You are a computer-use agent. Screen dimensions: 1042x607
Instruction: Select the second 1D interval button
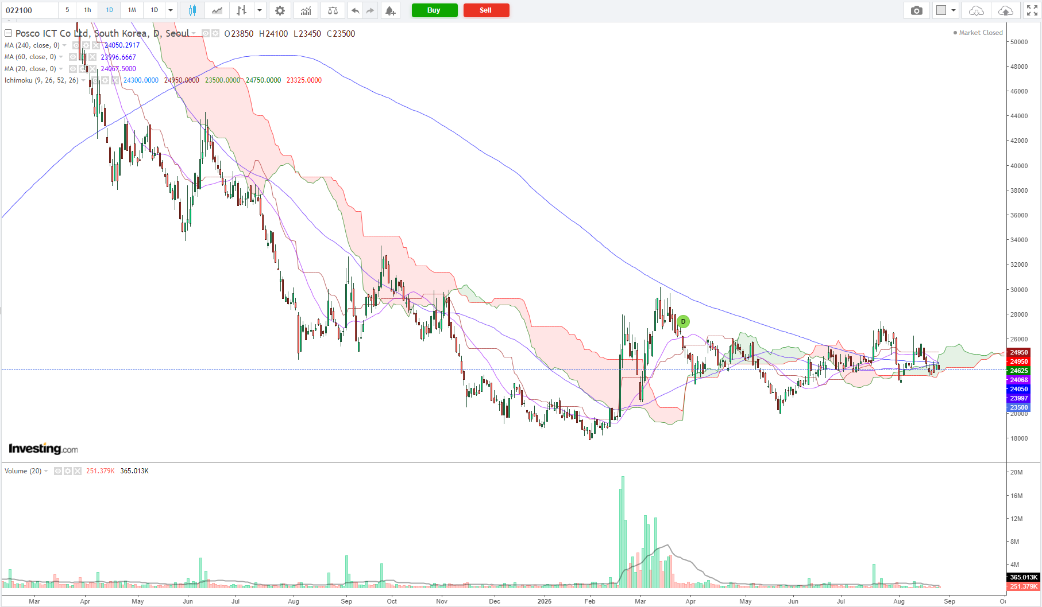click(154, 10)
